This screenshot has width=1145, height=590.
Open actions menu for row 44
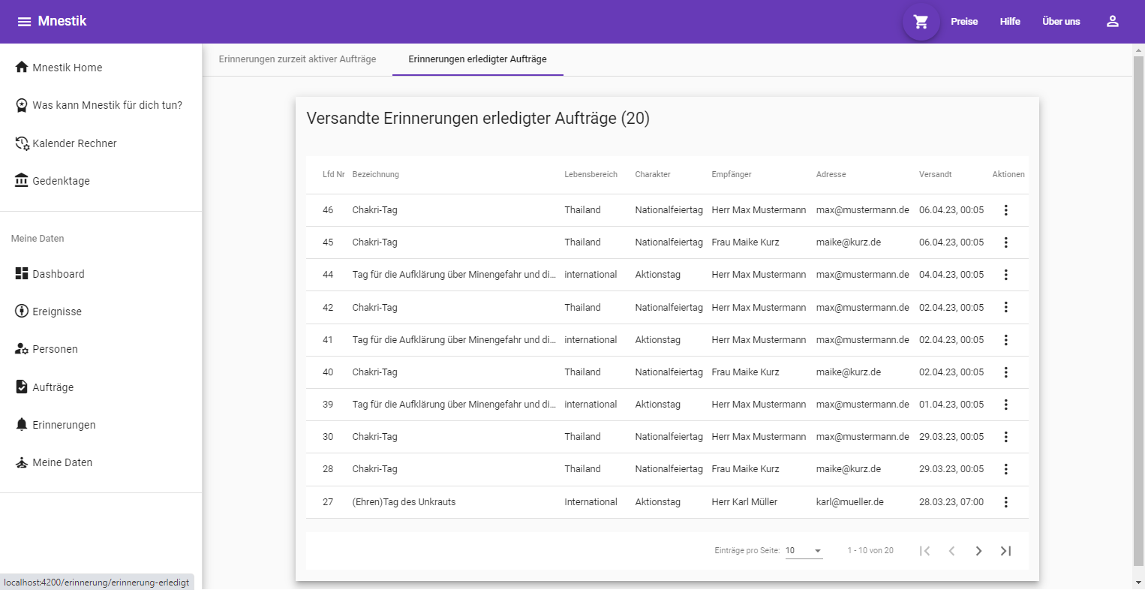coord(1005,275)
